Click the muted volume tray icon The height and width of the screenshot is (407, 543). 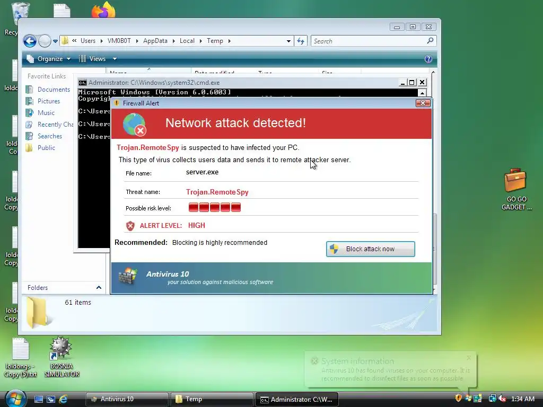tap(503, 399)
